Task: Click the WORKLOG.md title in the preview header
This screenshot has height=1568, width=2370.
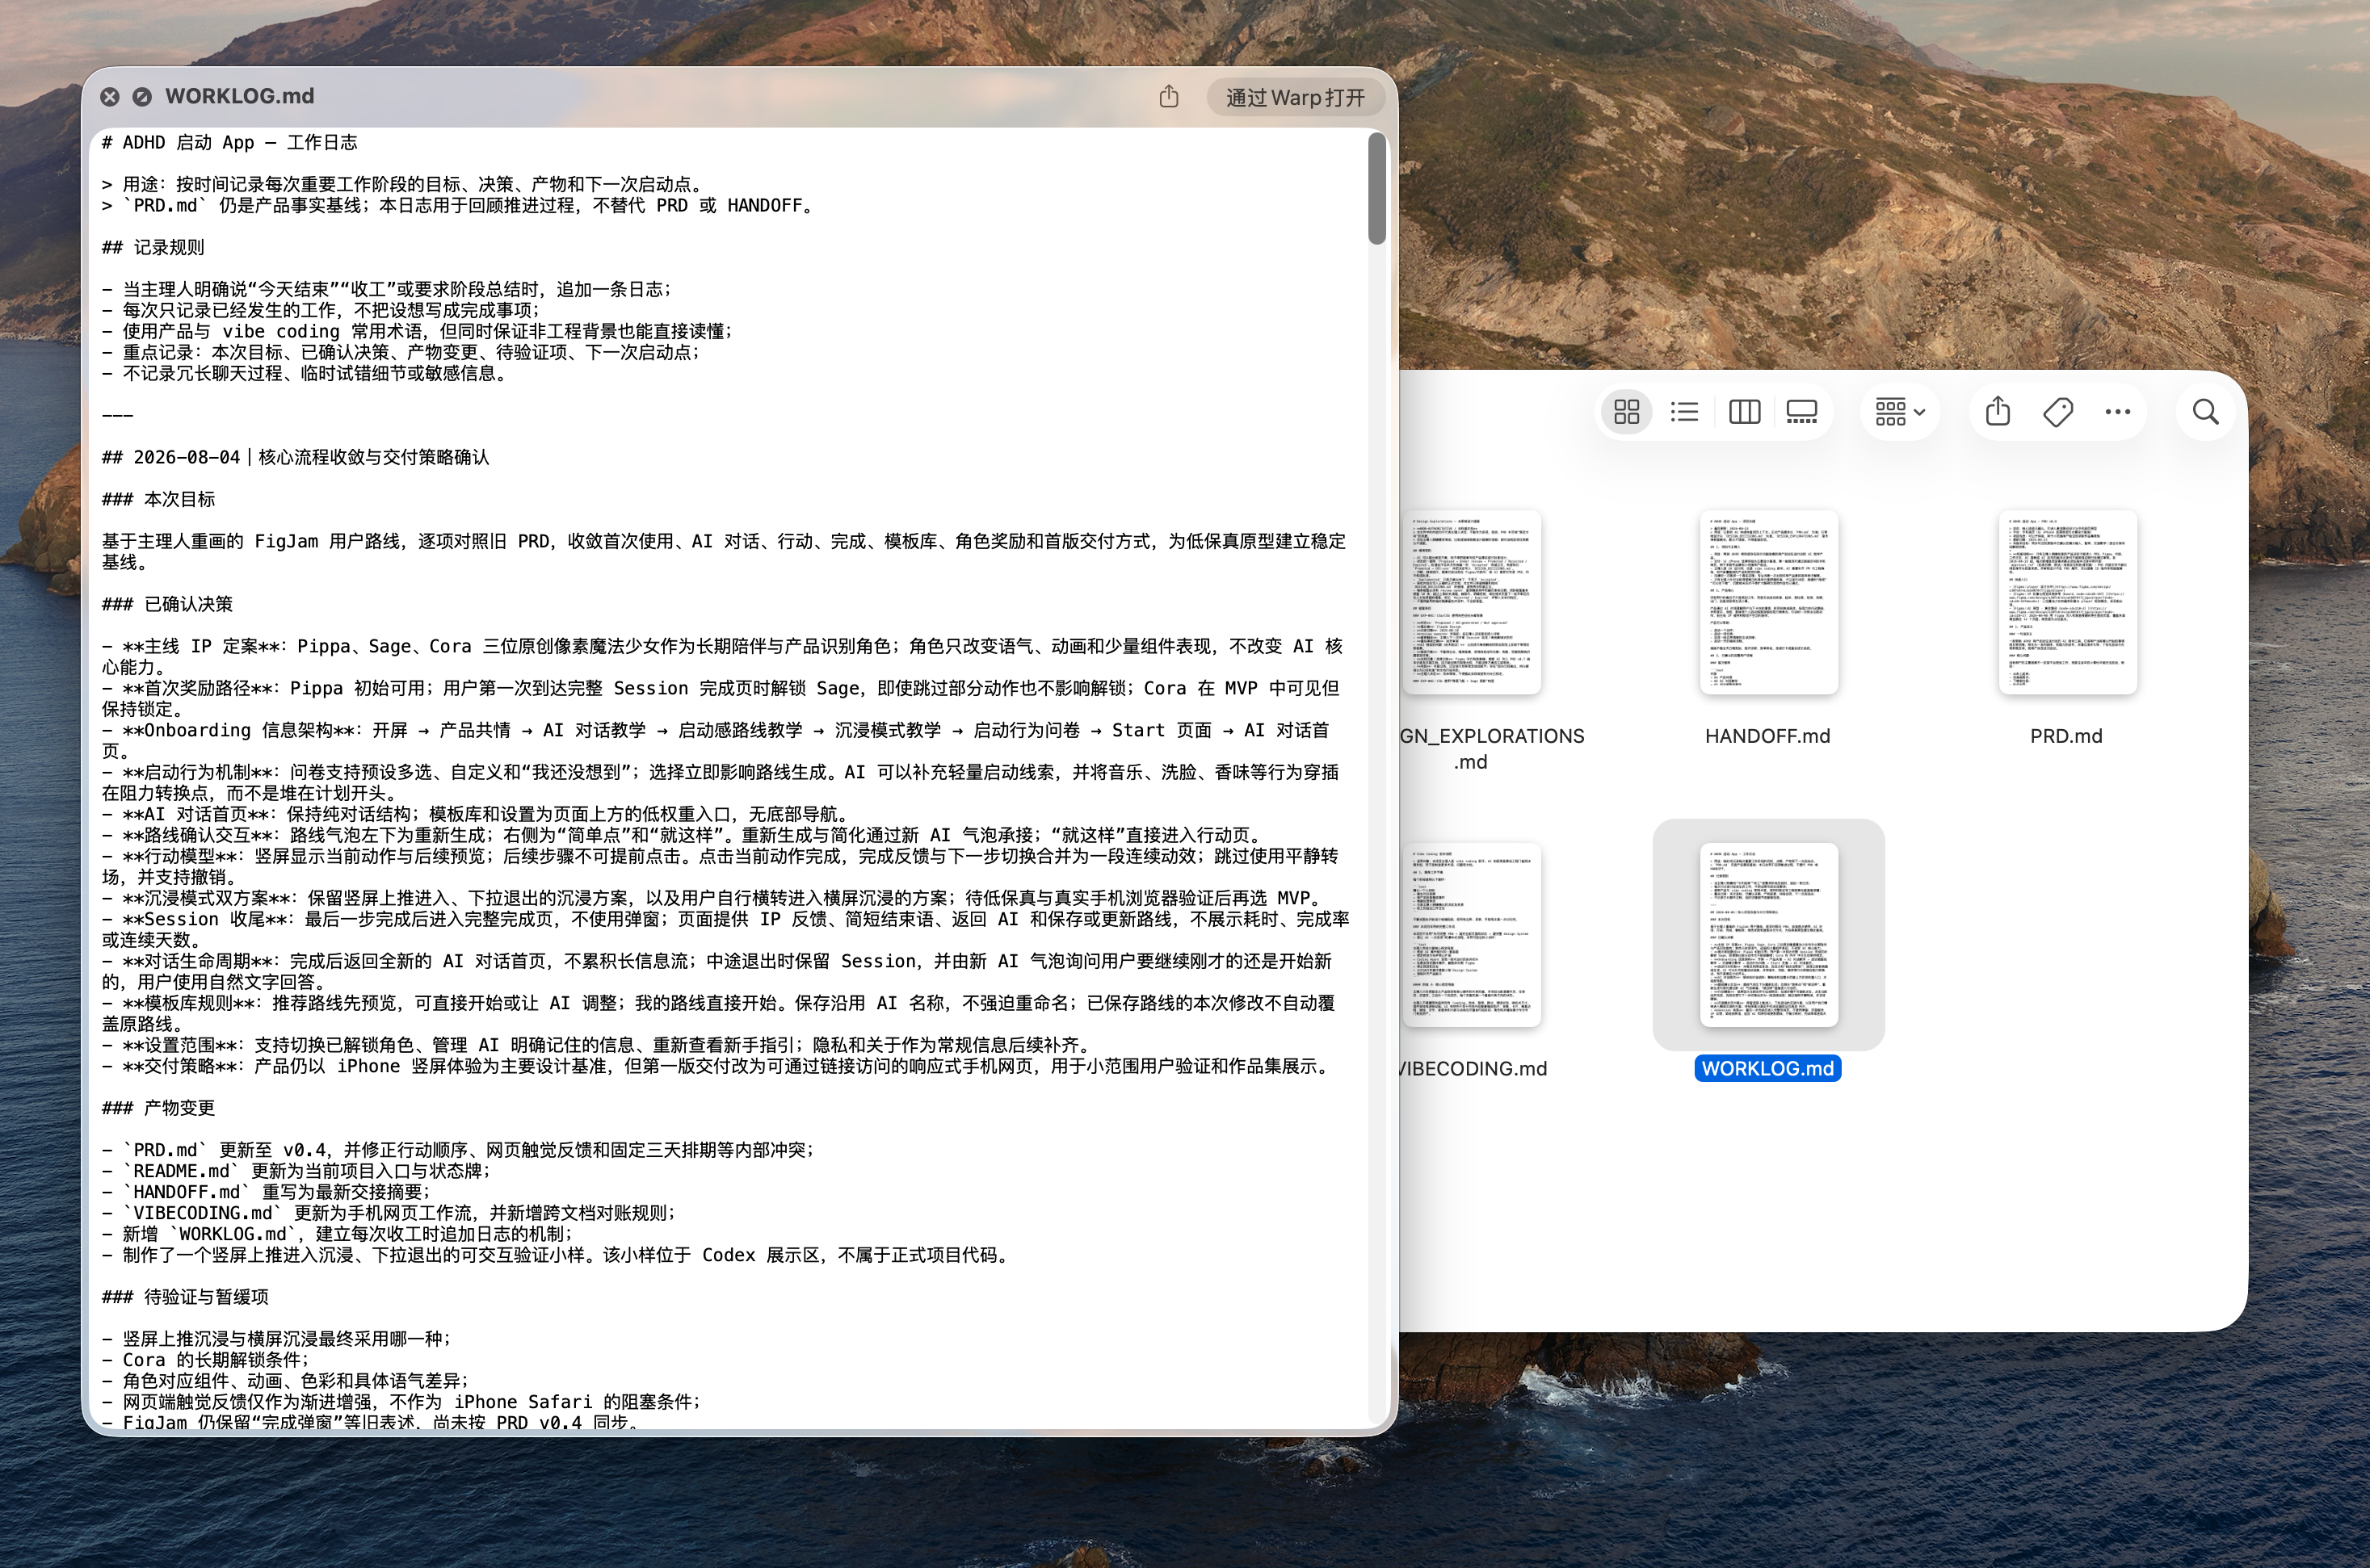Action: [239, 96]
